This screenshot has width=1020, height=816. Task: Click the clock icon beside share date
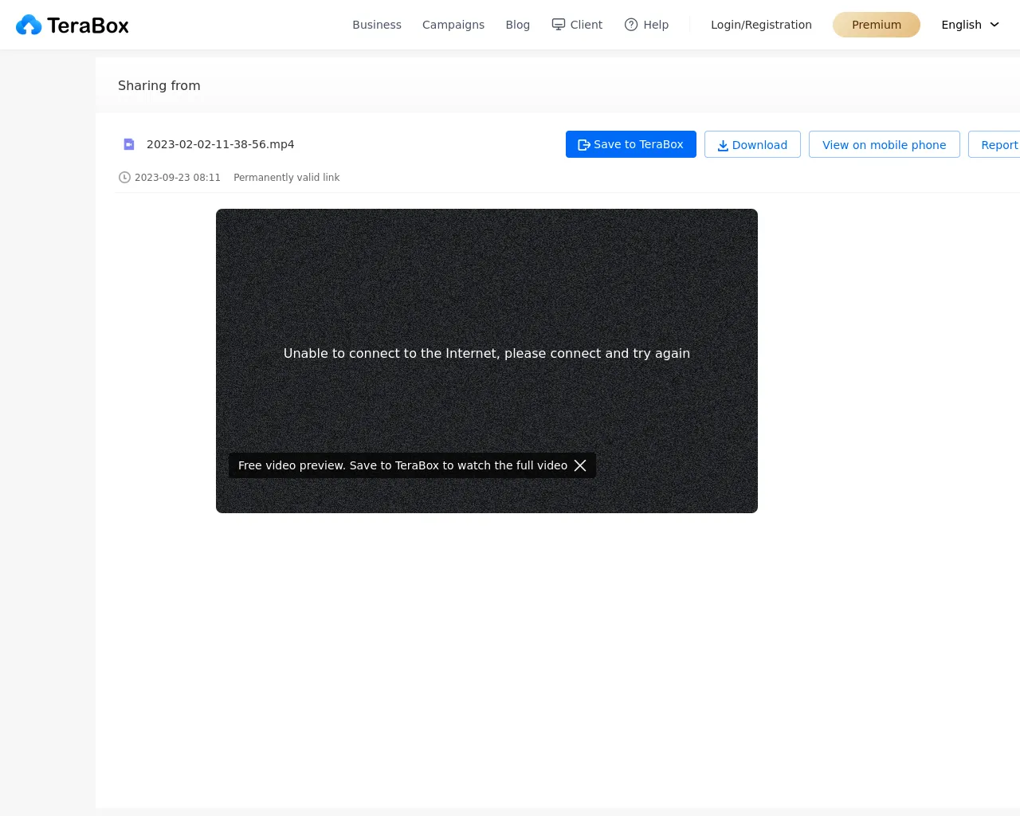(124, 178)
